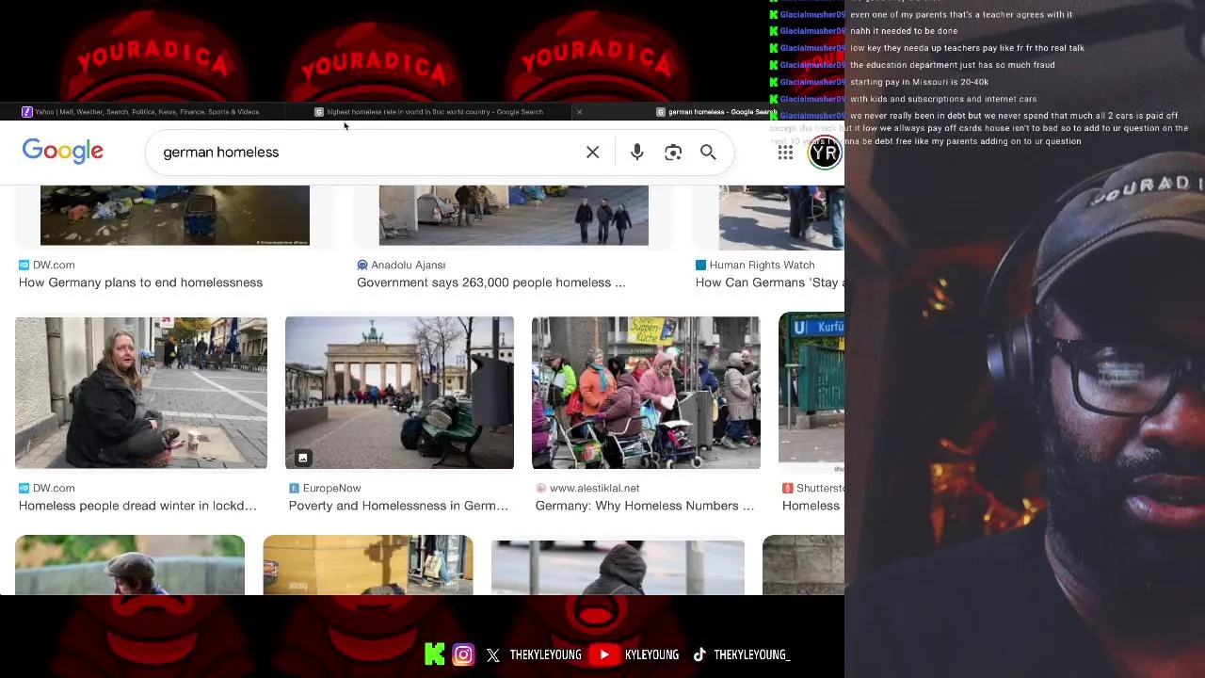
Task: Click chat message 'with kids and subscriptions and internet cars'
Action: (x=943, y=99)
